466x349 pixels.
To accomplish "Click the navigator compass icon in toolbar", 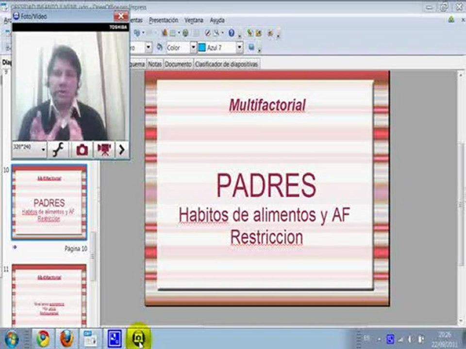I will [208, 32].
